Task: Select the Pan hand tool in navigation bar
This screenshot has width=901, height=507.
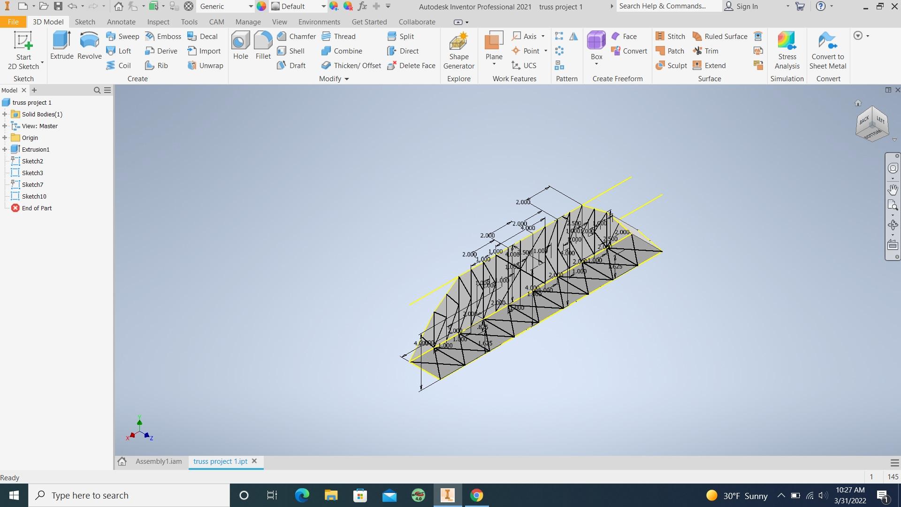Action: [893, 189]
